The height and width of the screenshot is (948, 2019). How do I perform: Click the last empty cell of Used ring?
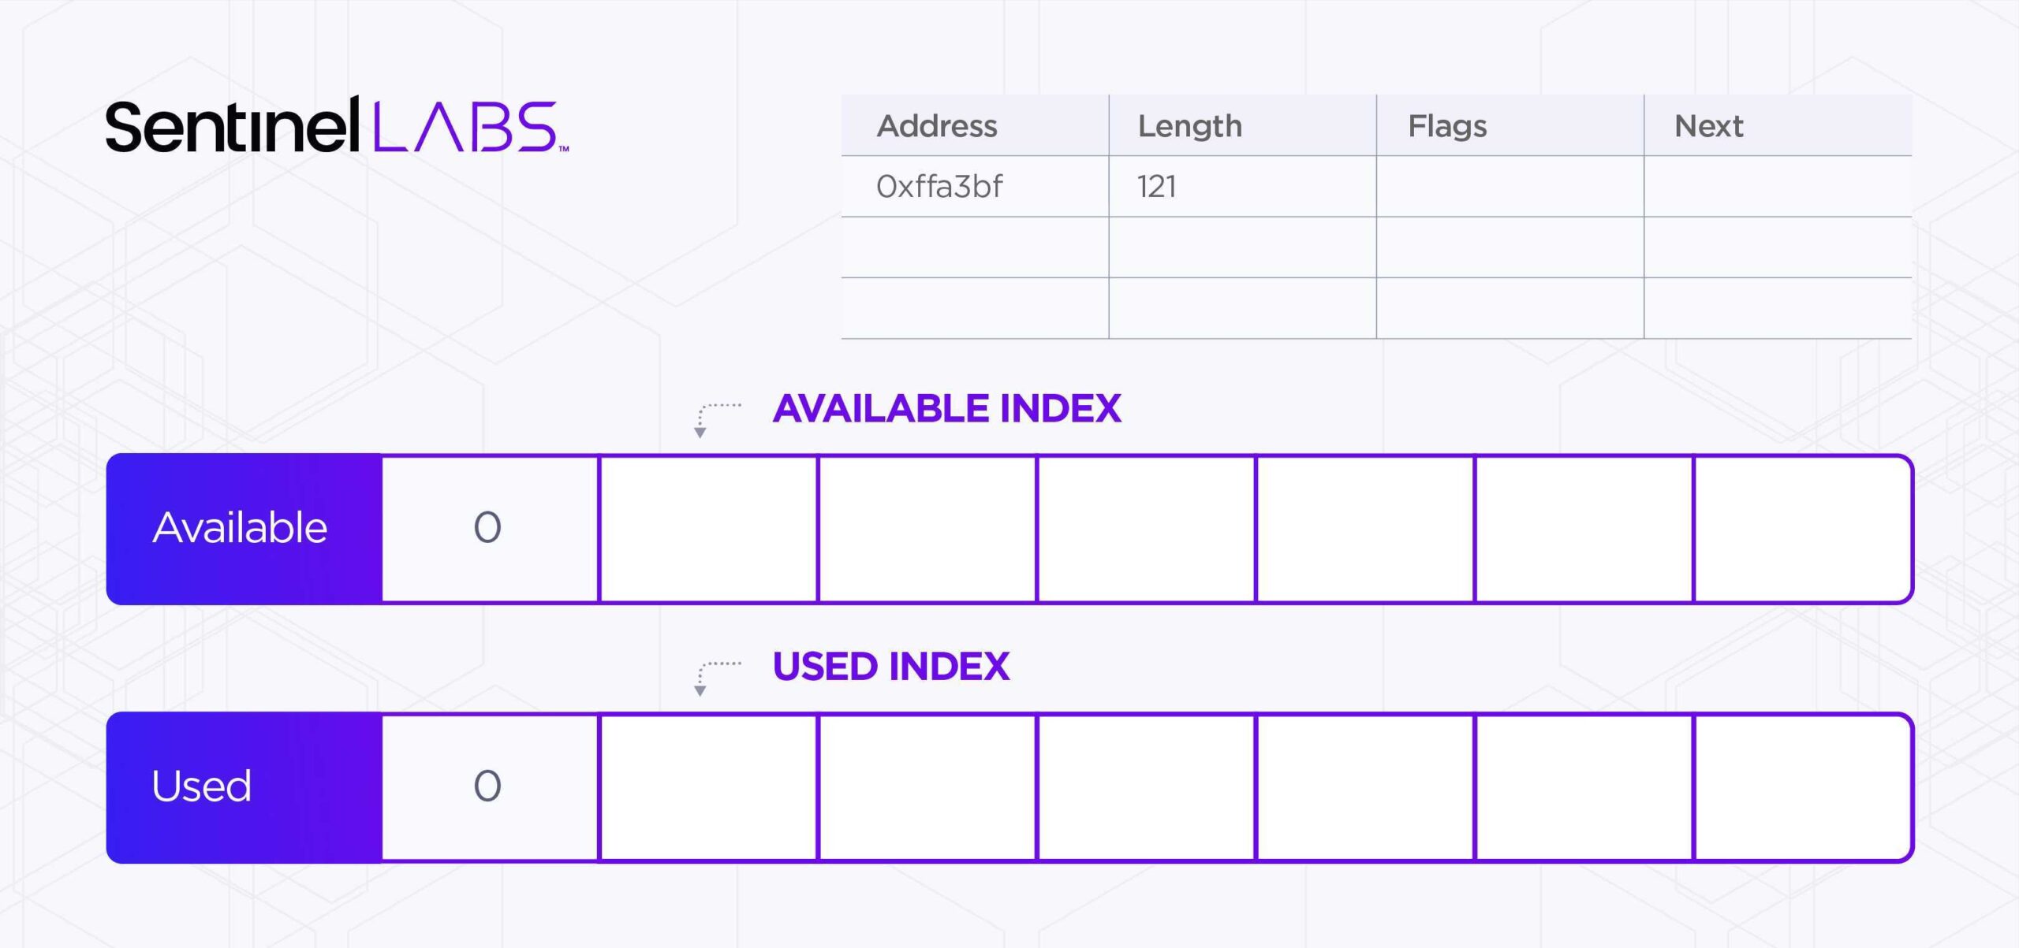tap(1801, 786)
